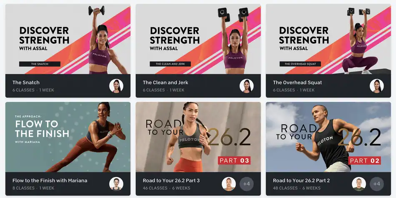Select The Overhead Squat instructor avatar

377,86
